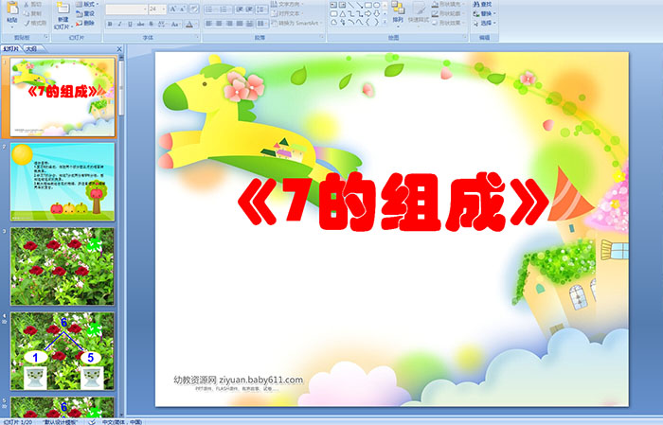This screenshot has width=663, height=425.
Task: Open the Text Direction (文字方向) dropdown
Action: tap(288, 4)
